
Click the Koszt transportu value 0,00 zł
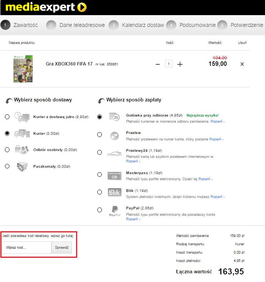pyautogui.click(x=239, y=252)
